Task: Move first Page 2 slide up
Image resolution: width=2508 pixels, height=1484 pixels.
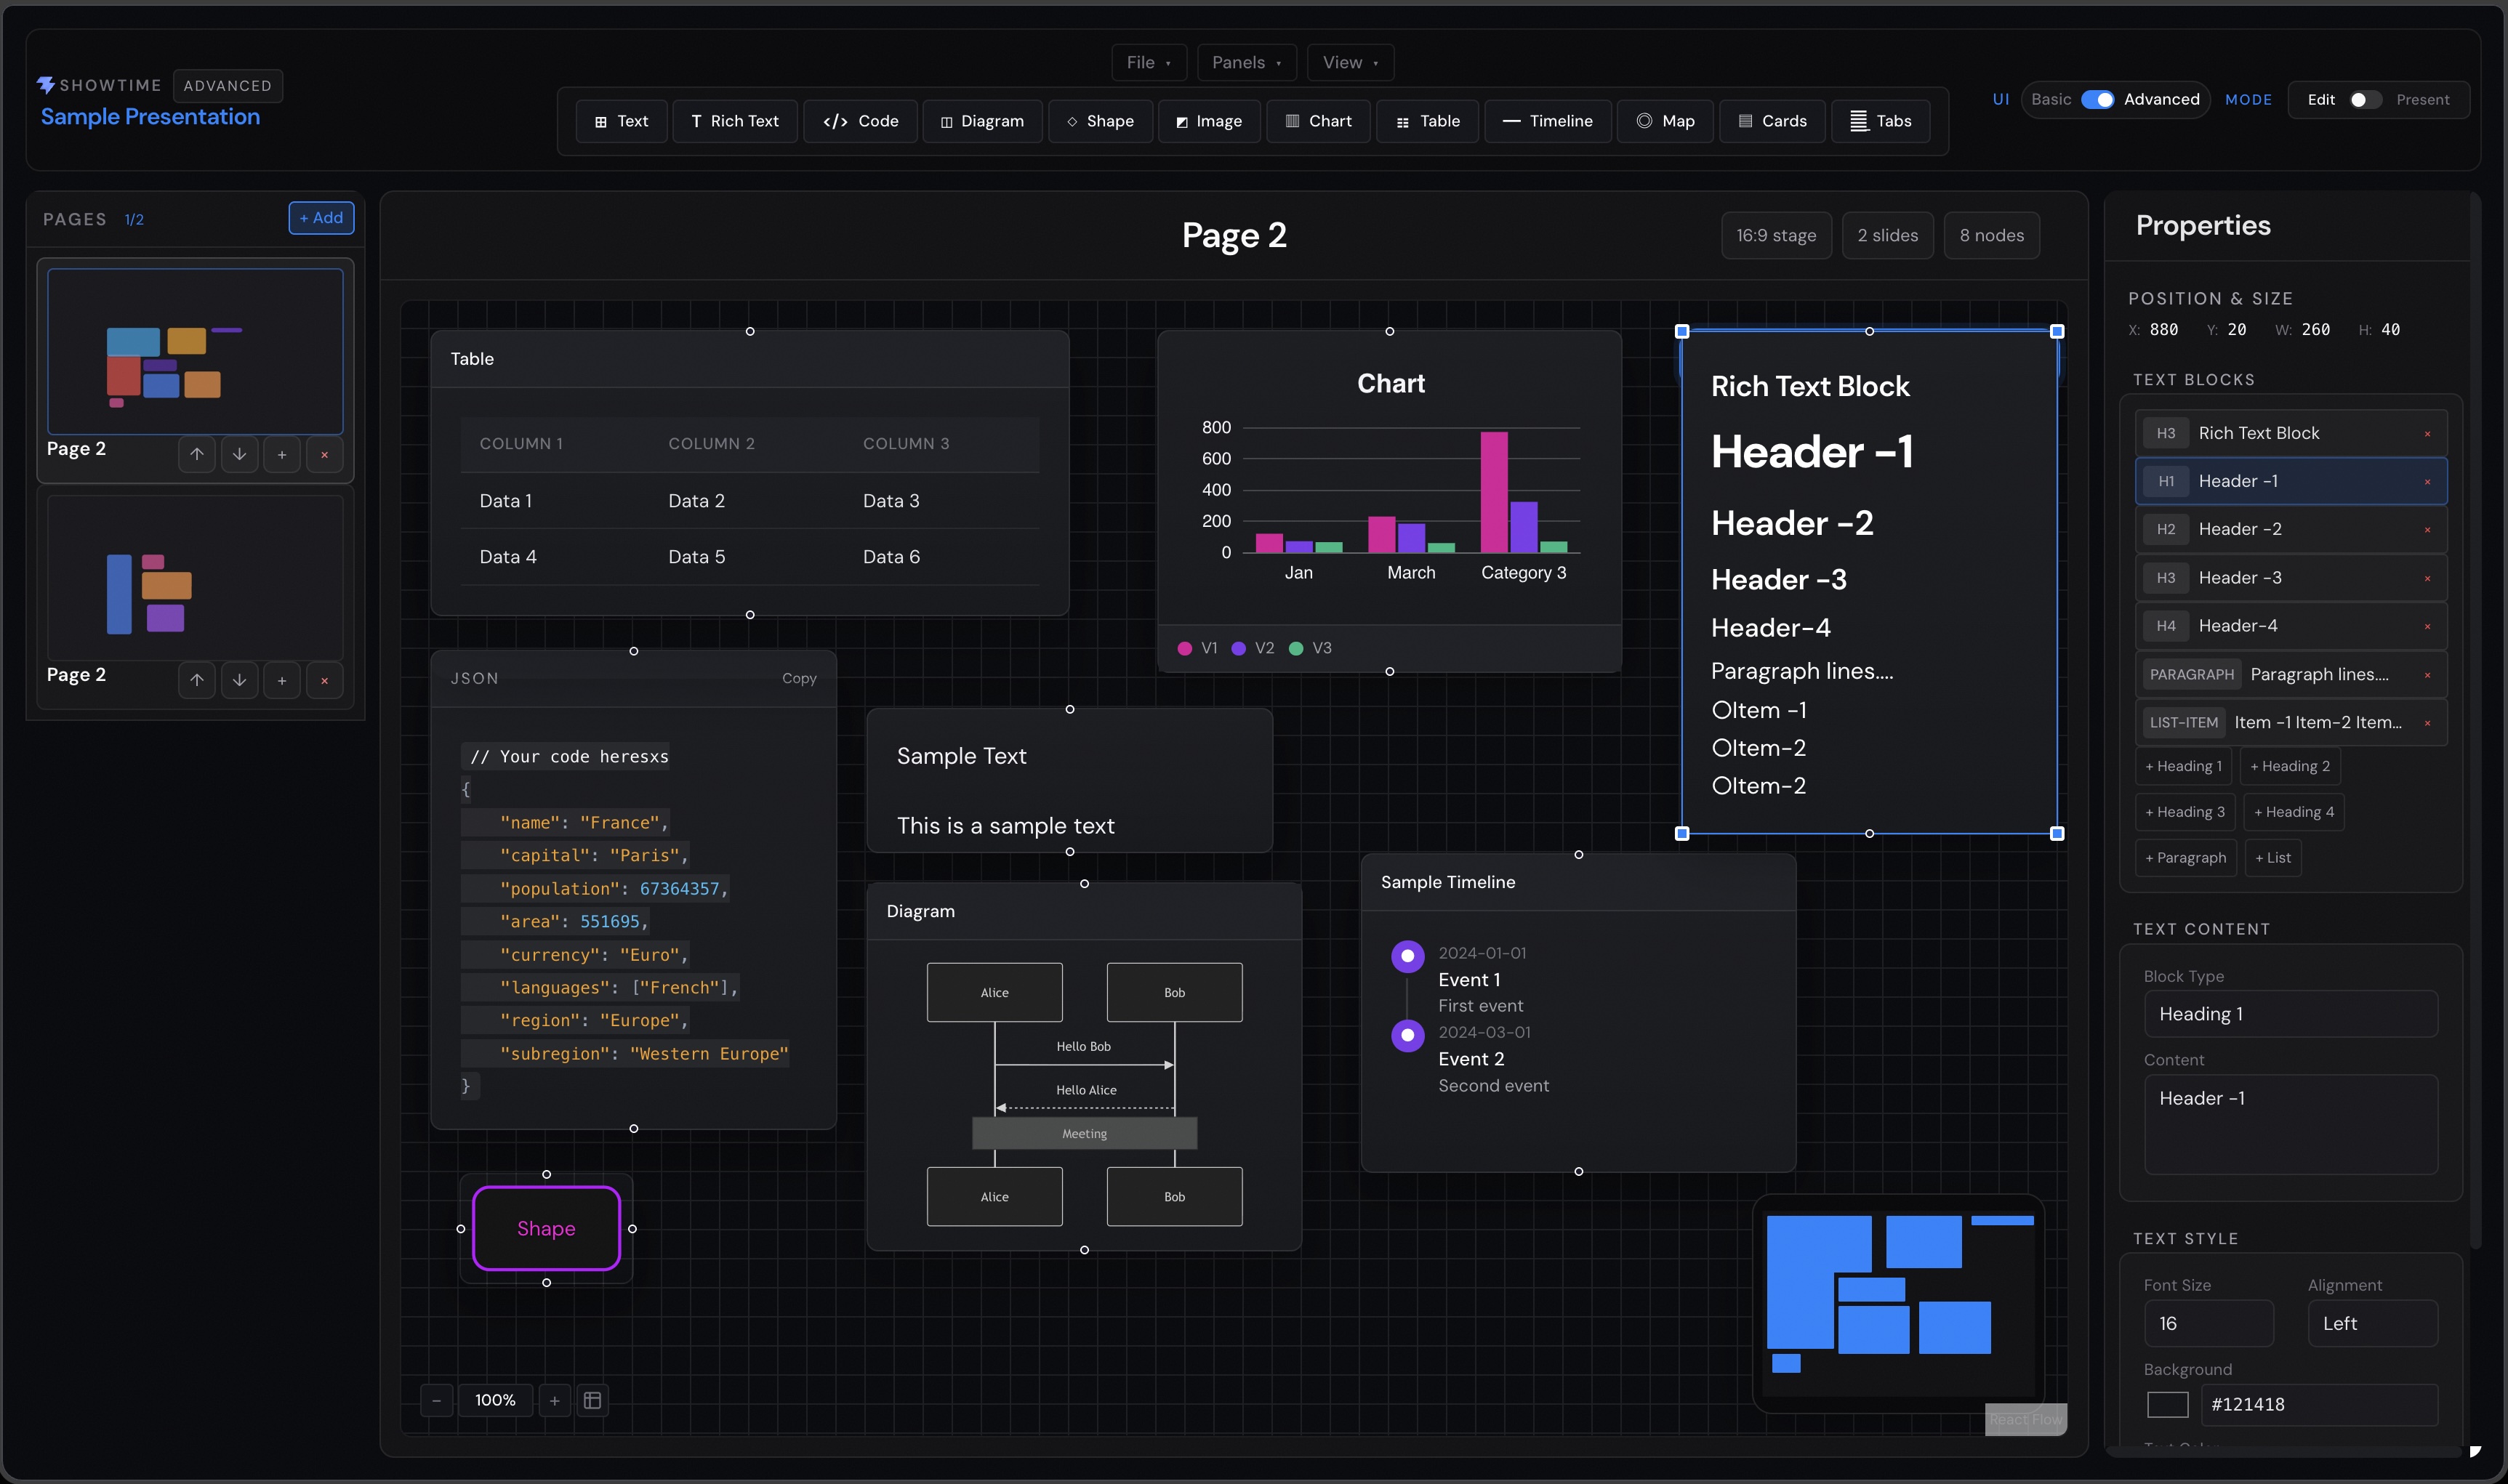Action: 197,454
